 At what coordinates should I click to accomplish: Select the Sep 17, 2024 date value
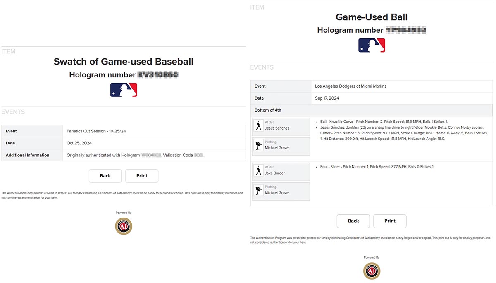[328, 98]
